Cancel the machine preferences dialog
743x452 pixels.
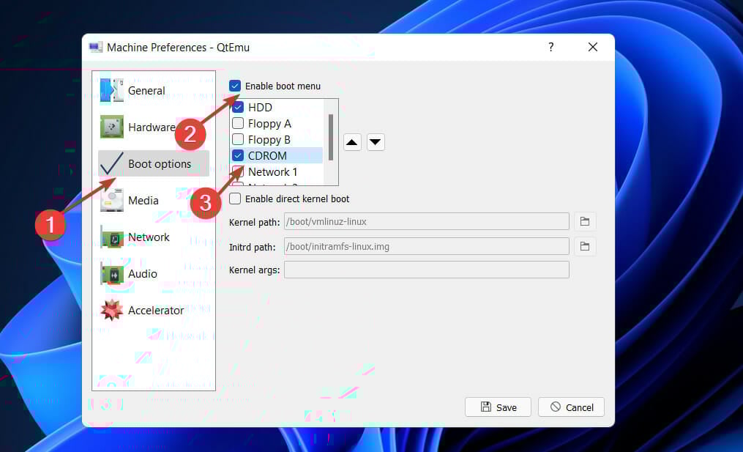[571, 407]
